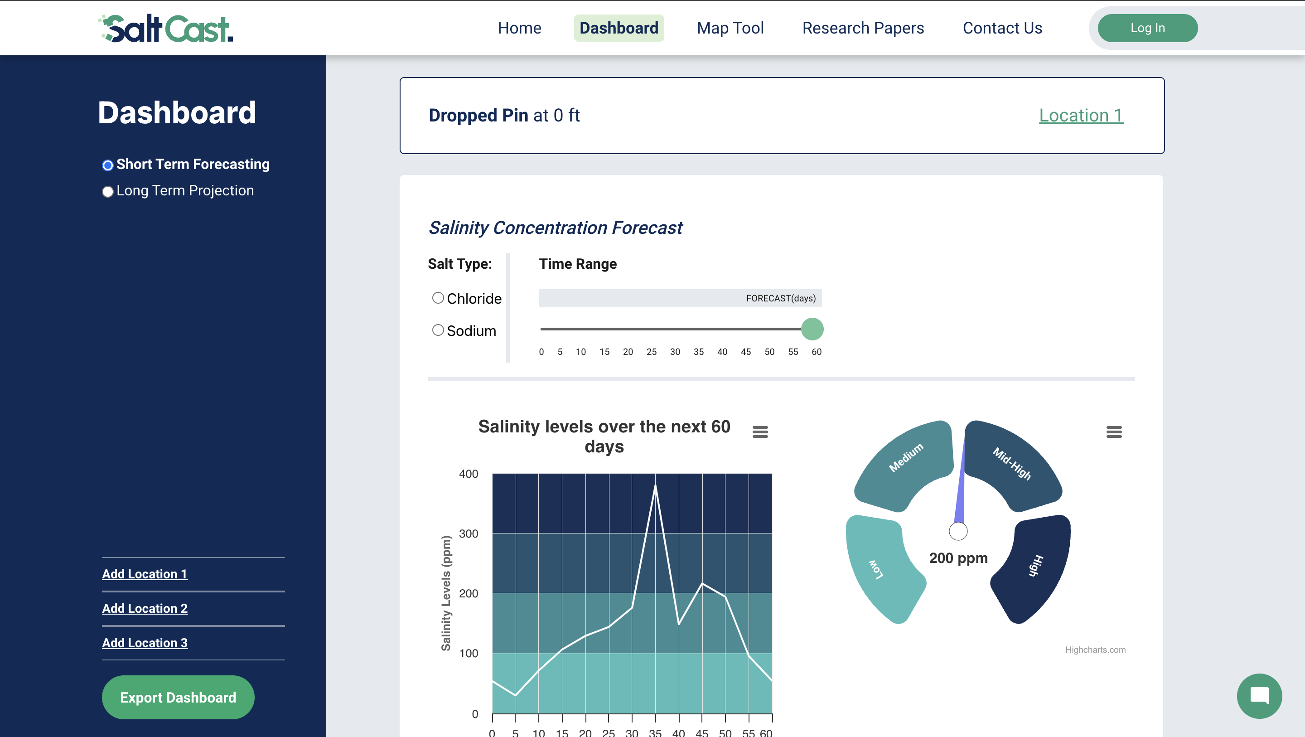Click the forecast days slider handle
The image size is (1305, 737).
click(812, 329)
